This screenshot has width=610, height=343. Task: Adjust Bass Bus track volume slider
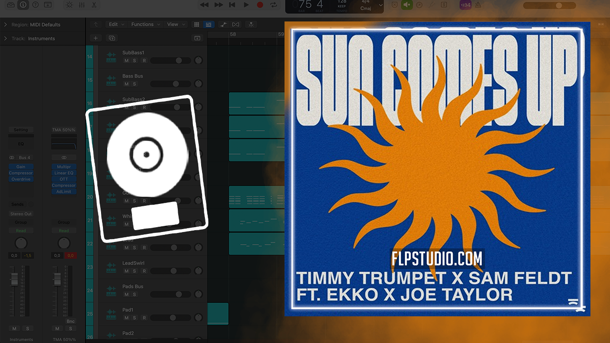click(171, 84)
